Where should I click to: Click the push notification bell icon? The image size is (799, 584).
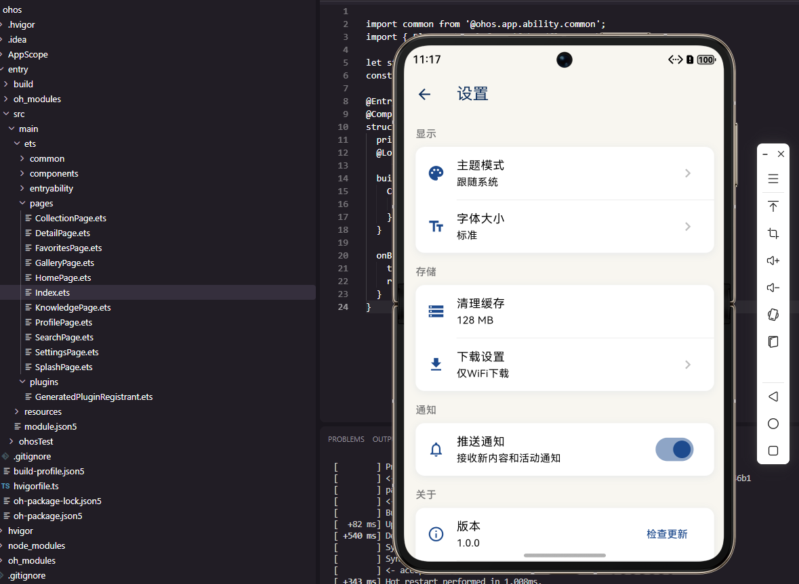point(436,449)
